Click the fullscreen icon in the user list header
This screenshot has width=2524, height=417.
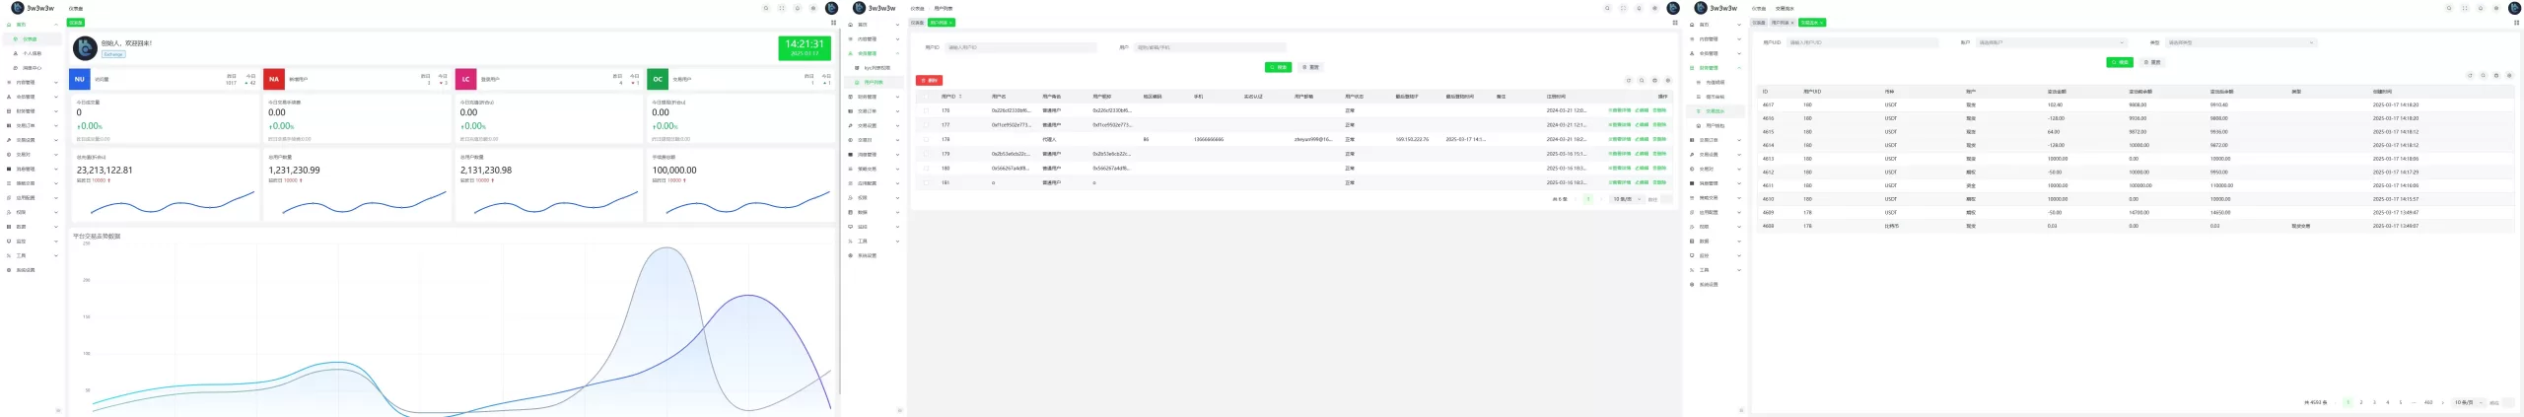[x=1623, y=8]
